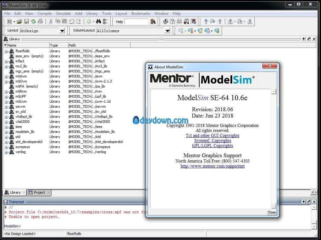Click the bookmark icon with orange padlock

click(190, 31)
